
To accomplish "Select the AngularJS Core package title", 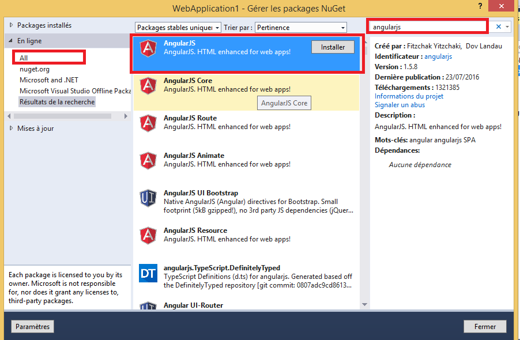I will tap(188, 81).
